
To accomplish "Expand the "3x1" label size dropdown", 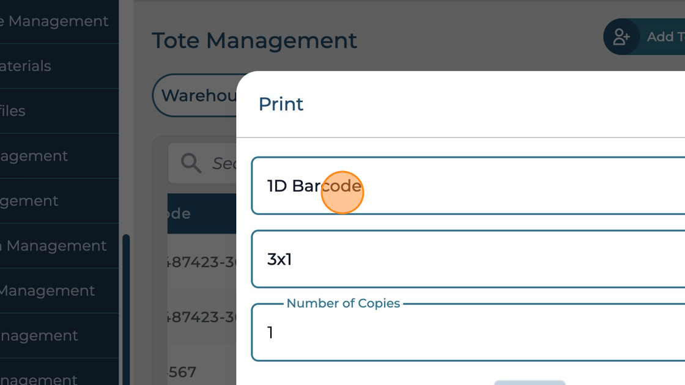I will [468, 259].
